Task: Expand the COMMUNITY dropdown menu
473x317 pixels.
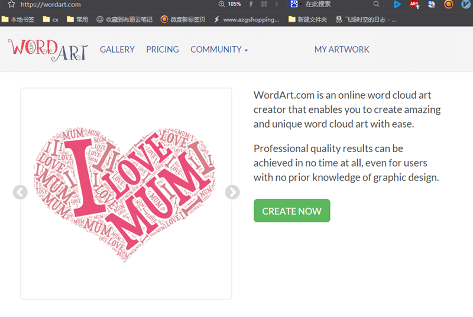Action: coord(219,50)
